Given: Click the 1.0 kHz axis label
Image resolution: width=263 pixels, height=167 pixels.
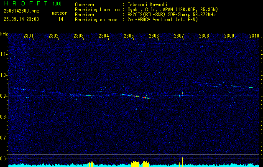Looking at the screenshot, I should (x=3, y=75).
